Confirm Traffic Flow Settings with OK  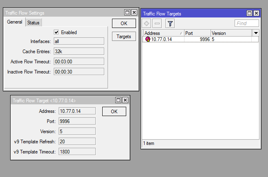124,23
